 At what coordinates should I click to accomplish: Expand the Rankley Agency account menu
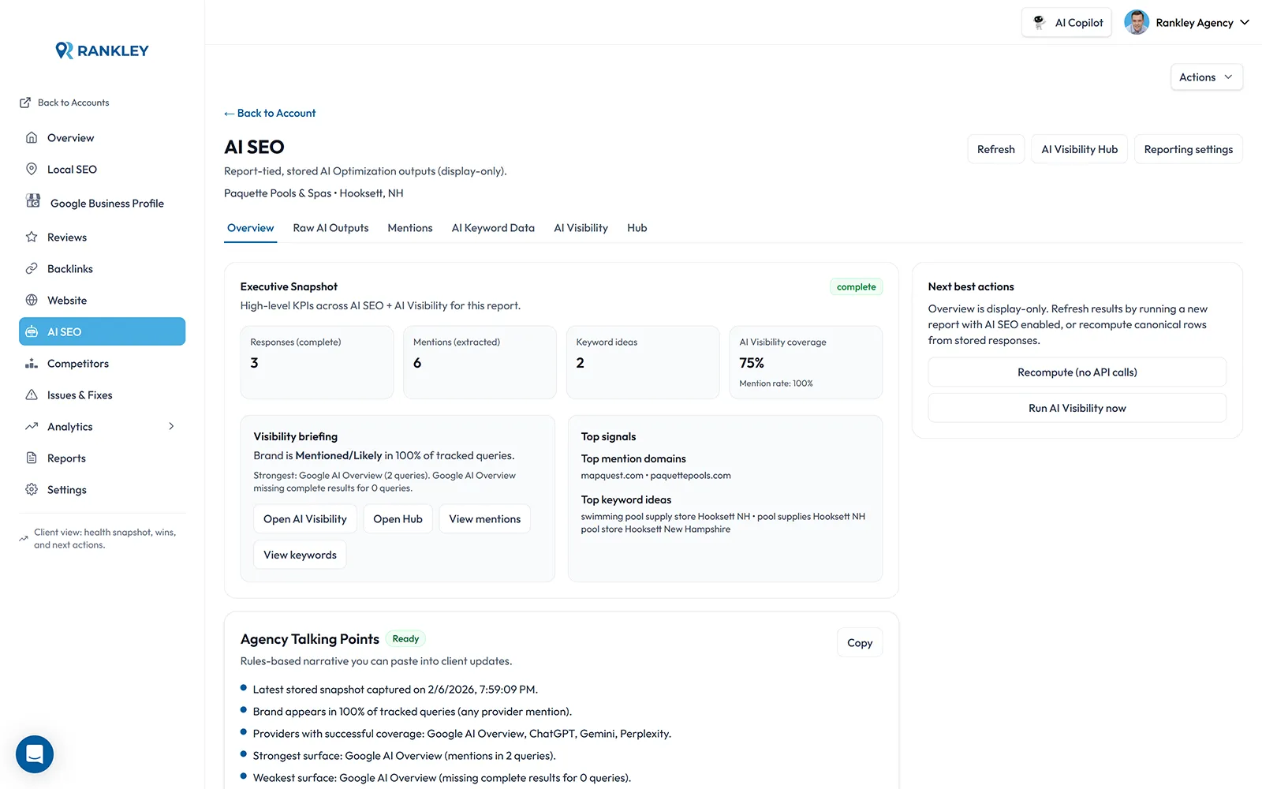(x=1188, y=22)
